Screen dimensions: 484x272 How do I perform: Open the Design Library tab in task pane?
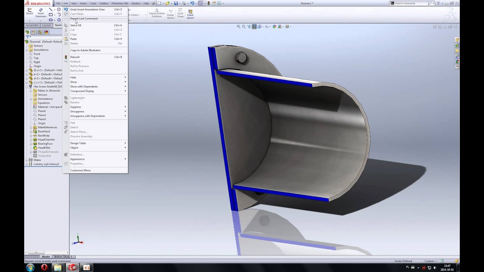click(x=457, y=45)
